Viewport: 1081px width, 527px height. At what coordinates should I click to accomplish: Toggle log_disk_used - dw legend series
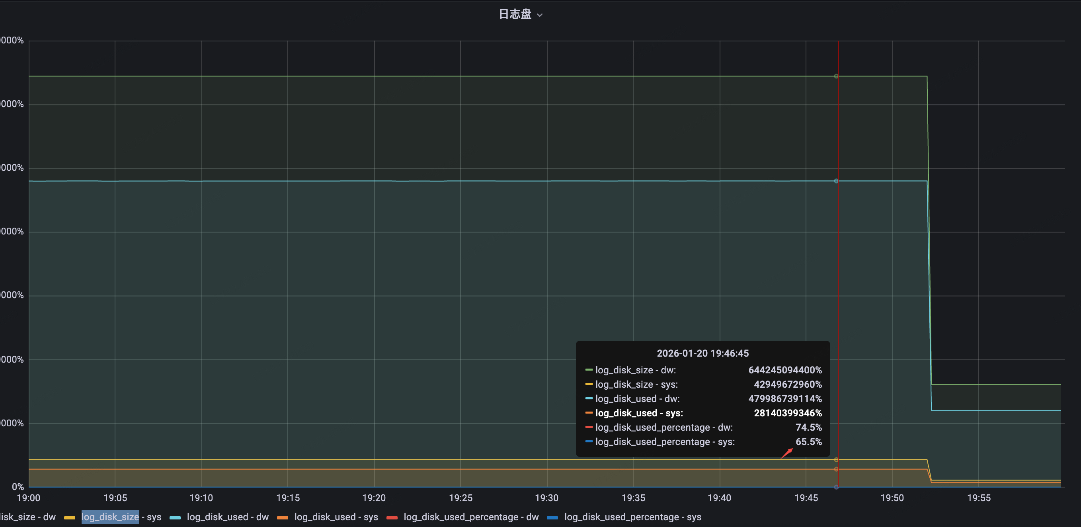pos(228,517)
